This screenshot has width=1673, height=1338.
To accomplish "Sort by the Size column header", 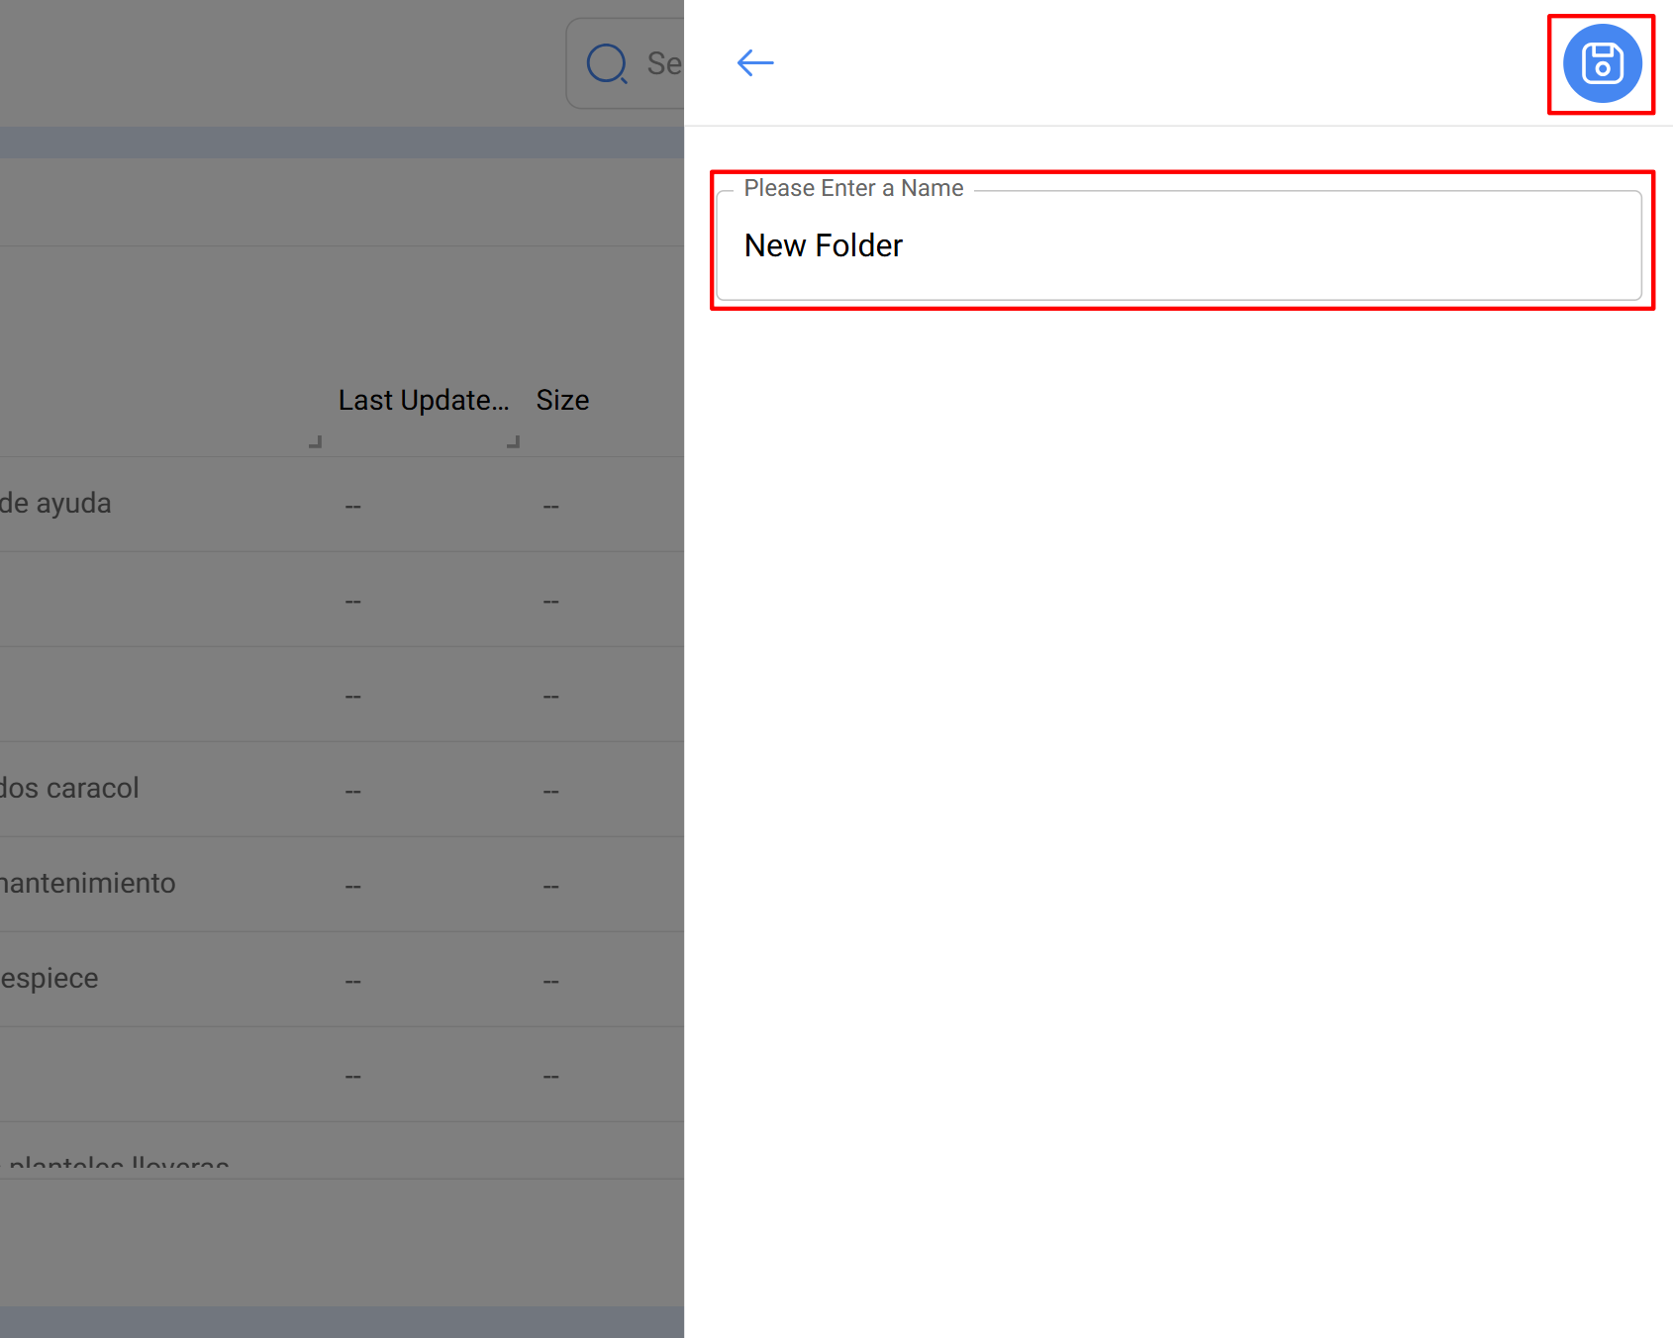I will click(562, 400).
